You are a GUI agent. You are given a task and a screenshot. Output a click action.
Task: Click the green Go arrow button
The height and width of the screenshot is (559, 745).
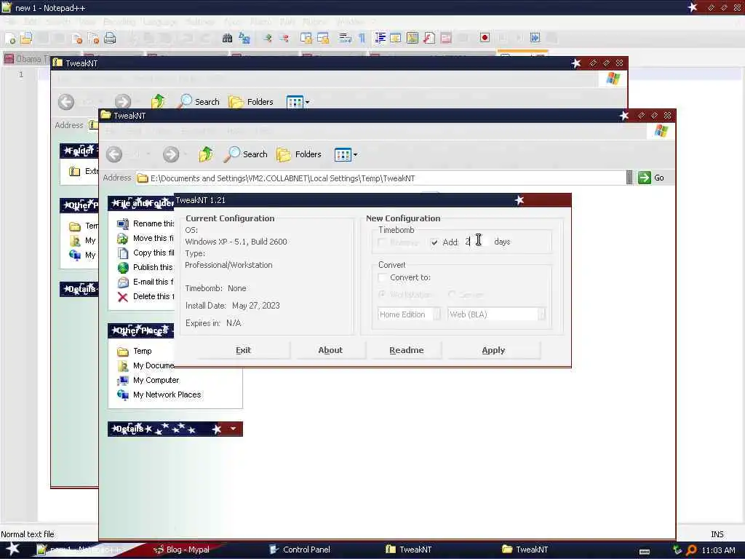click(x=645, y=178)
